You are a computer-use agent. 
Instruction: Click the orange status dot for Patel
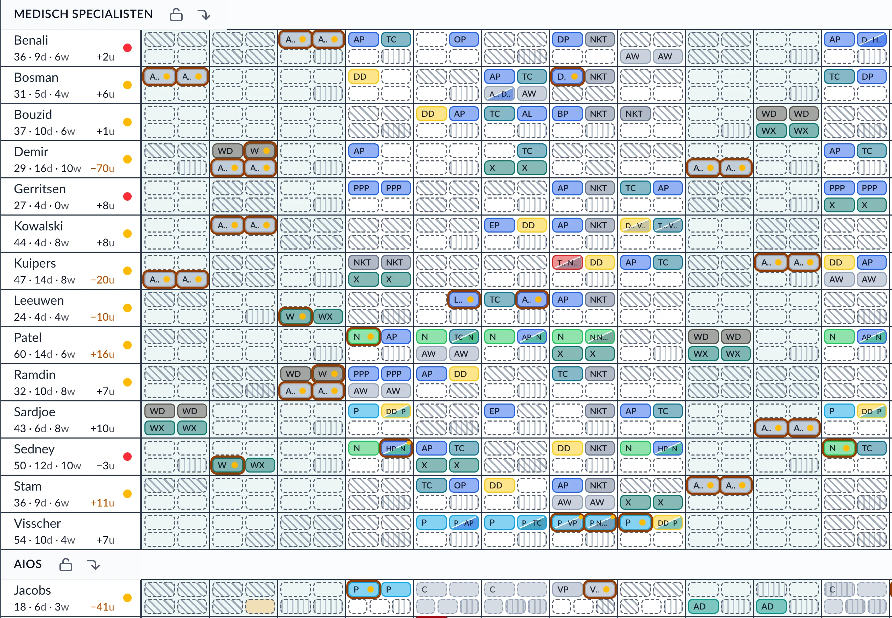127,345
